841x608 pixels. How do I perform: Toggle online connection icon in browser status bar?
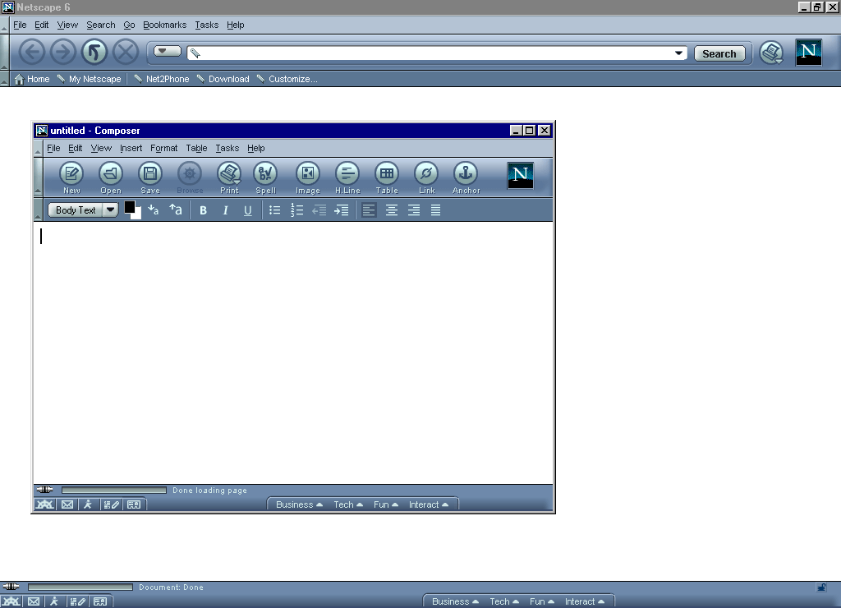coord(11,587)
